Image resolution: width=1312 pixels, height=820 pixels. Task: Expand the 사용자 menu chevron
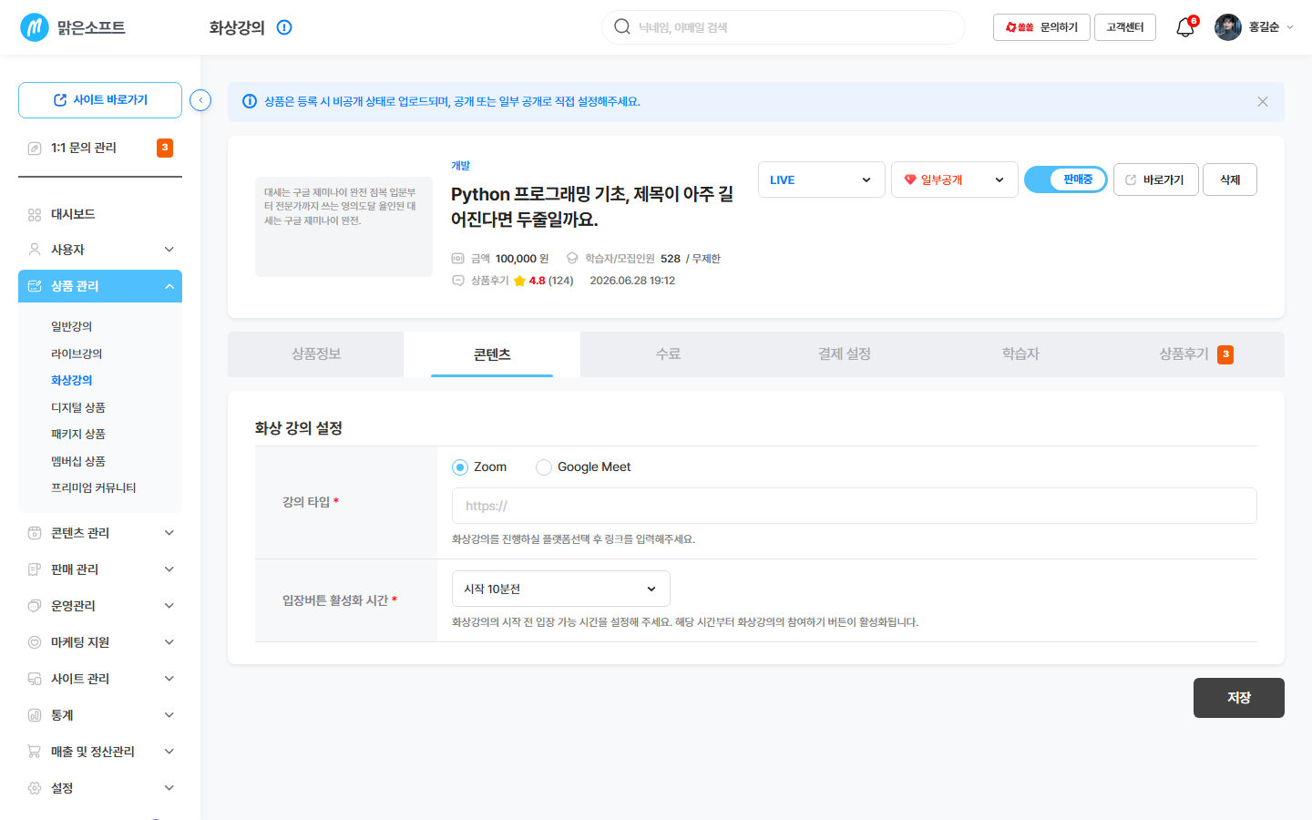(x=169, y=250)
